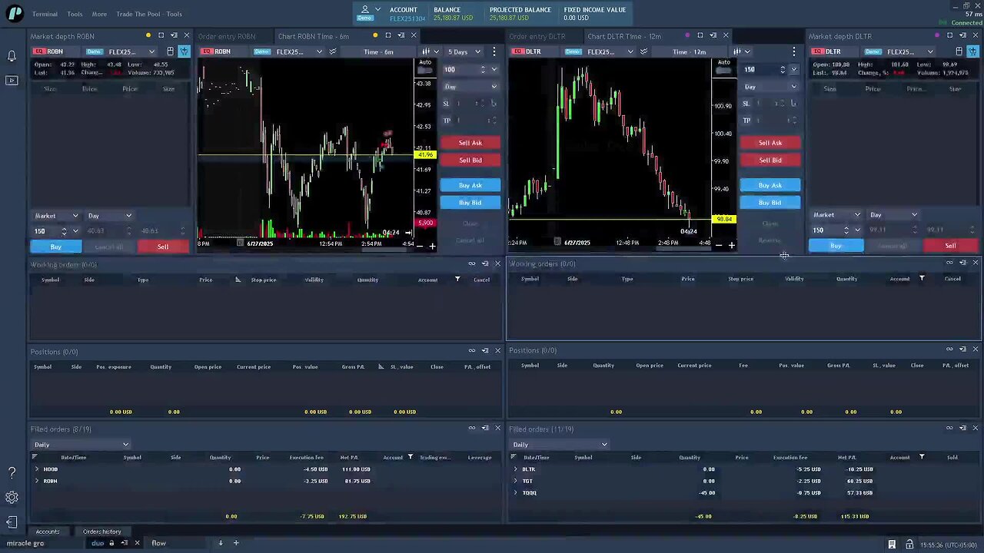The width and height of the screenshot is (984, 553).
Task: Click the add workspace plus icon
Action: click(x=236, y=543)
